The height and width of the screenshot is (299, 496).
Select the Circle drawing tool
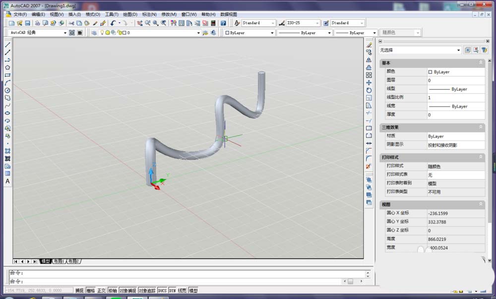coord(7,90)
